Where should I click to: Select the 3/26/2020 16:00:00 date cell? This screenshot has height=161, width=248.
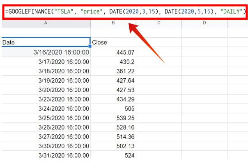(46, 127)
